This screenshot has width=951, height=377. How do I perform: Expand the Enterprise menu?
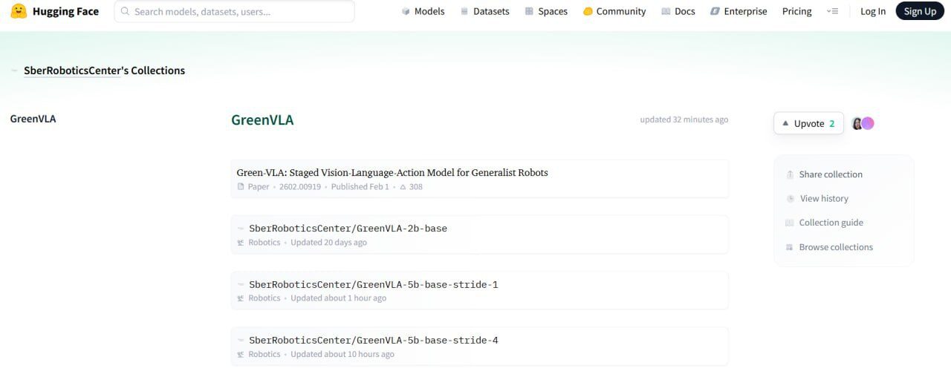click(x=739, y=11)
